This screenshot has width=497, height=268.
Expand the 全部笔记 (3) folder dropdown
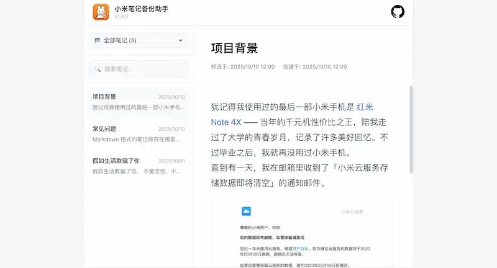[x=139, y=40]
